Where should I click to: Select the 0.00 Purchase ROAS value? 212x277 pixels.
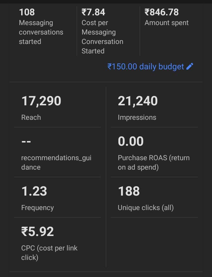[x=130, y=142]
